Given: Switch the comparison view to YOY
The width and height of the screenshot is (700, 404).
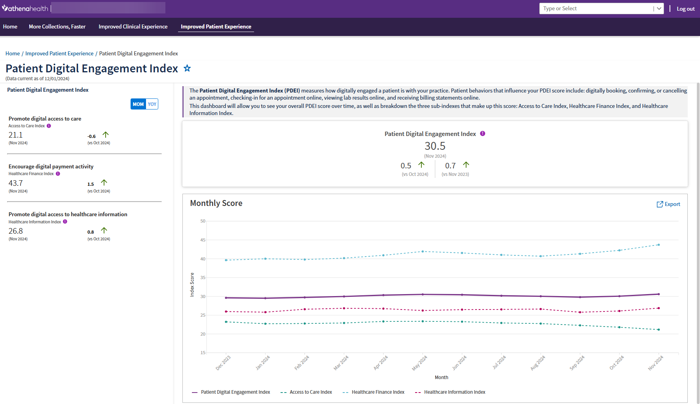Looking at the screenshot, I should tap(152, 104).
